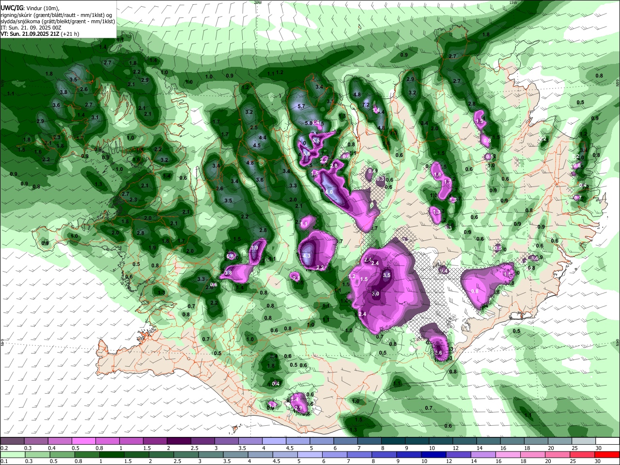Select the '4.3' value in the purple area
This screenshot has width=620, height=465.
307,256
